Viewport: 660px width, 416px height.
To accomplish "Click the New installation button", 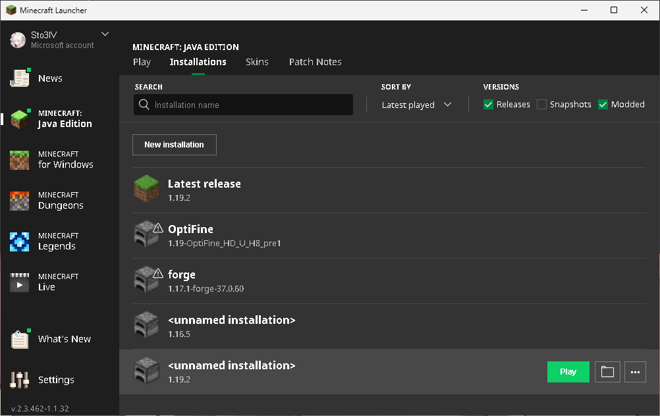I will [x=175, y=145].
